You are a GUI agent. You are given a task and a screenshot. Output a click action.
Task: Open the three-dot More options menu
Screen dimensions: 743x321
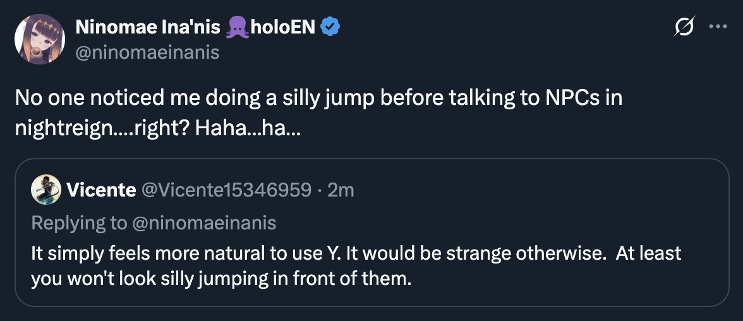[x=718, y=27]
